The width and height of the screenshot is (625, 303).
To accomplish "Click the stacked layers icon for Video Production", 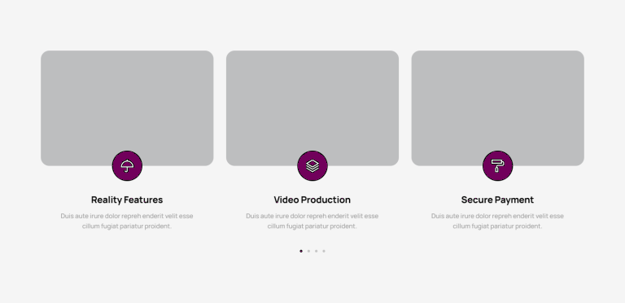I will (x=312, y=166).
